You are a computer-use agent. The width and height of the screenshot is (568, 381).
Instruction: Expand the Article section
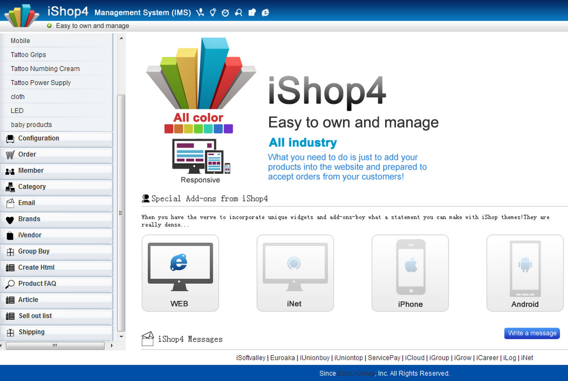click(56, 300)
